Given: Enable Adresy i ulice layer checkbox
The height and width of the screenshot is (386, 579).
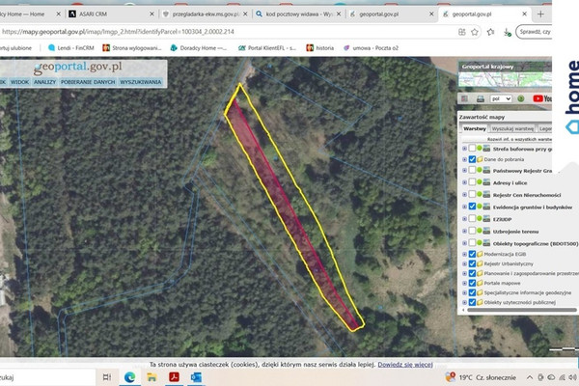Looking at the screenshot, I should 472,182.
